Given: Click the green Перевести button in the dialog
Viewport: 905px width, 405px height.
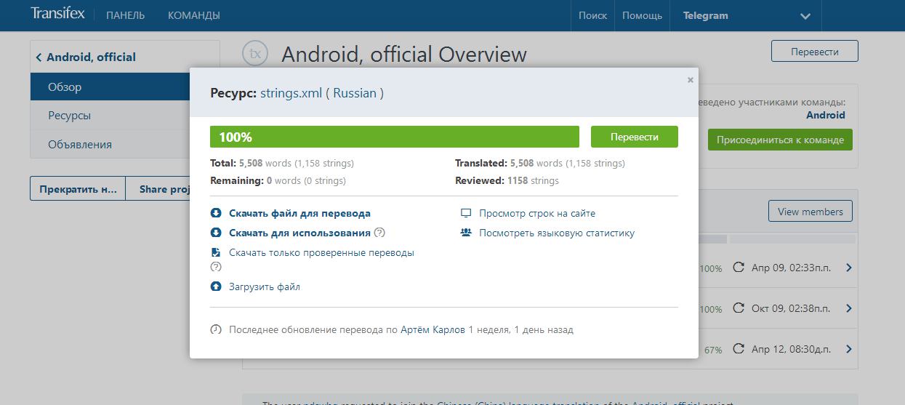Looking at the screenshot, I should pos(634,137).
